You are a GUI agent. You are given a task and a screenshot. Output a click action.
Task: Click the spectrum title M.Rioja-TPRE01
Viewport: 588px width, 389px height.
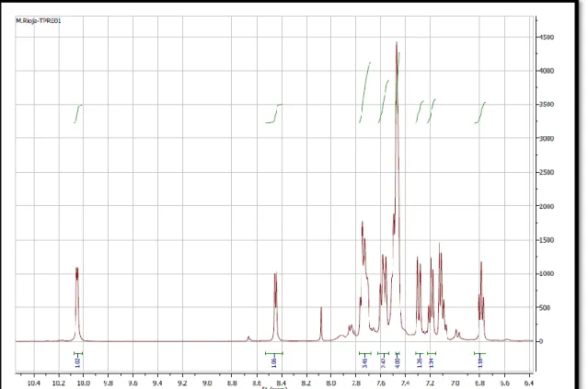tap(39, 21)
